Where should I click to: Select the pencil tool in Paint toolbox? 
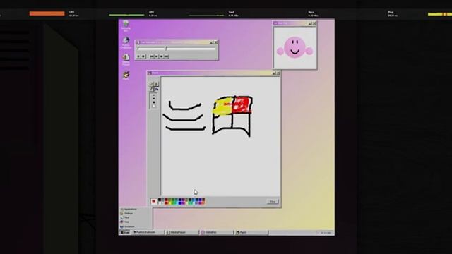pos(150,89)
